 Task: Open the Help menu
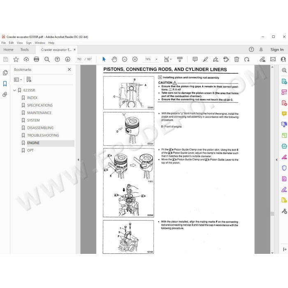(x=51, y=43)
